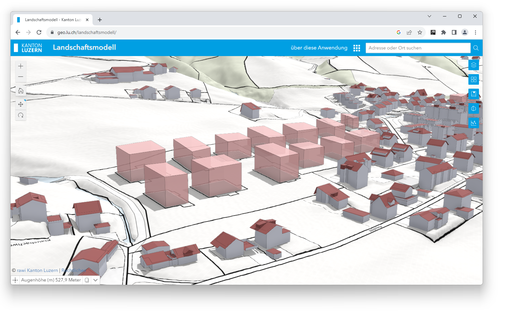The image size is (512, 323).
Task: Zoom in with the plus button
Action: click(x=20, y=66)
